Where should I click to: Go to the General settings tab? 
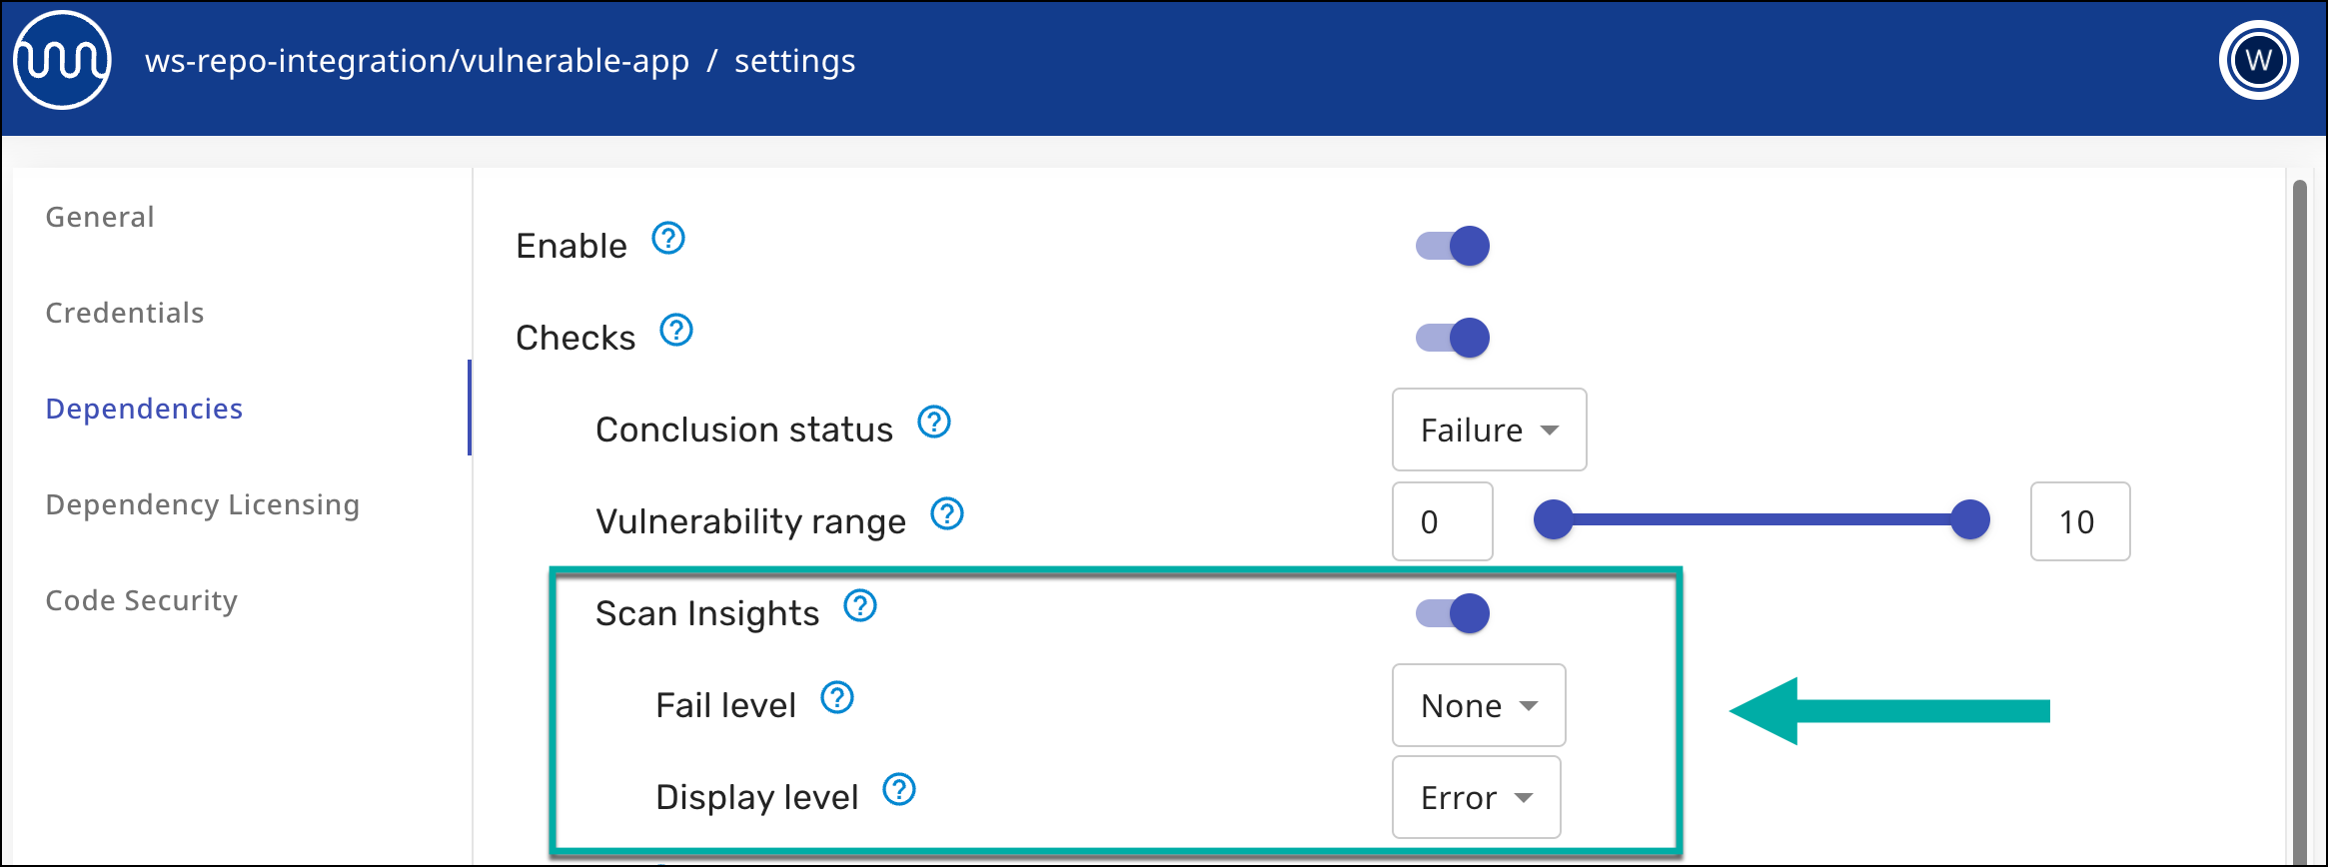click(x=100, y=217)
